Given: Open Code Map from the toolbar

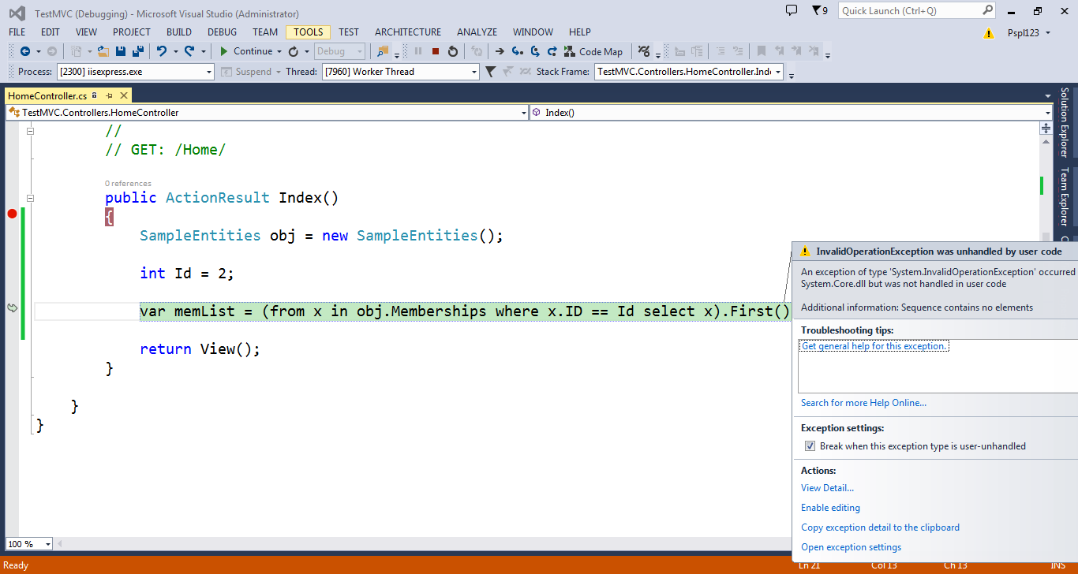Looking at the screenshot, I should coord(594,51).
